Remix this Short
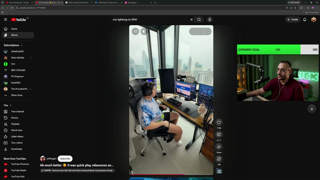Viewport: 320px width, 180px height. coord(219,159)
